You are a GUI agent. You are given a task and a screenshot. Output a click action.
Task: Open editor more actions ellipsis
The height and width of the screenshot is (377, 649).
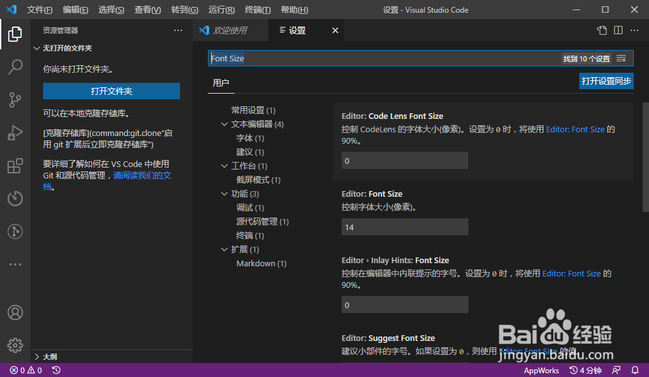pos(634,30)
